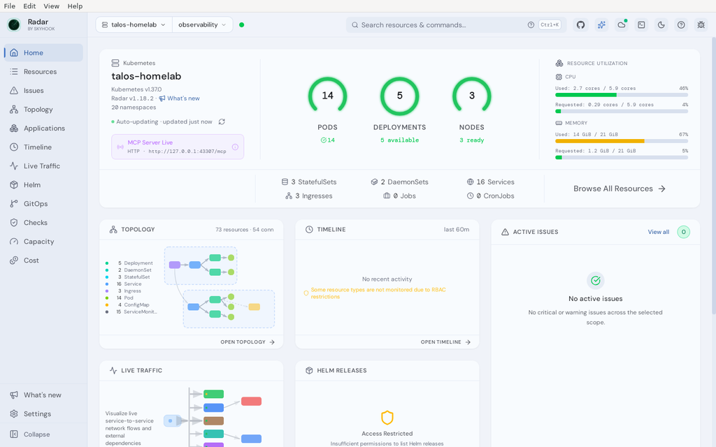Expand the talos-homelab cluster dropdown
Viewport: 716px width, 447px height.
tap(134, 24)
